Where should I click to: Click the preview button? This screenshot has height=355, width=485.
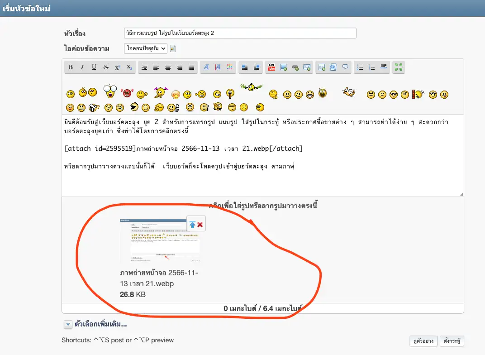click(x=423, y=341)
